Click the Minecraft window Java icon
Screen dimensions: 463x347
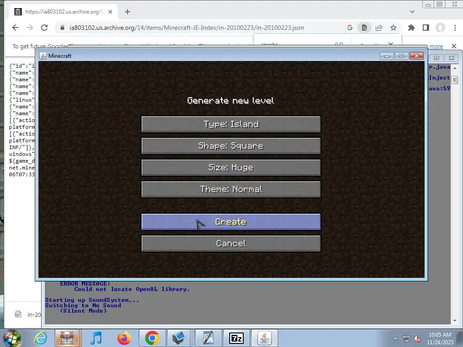click(x=43, y=56)
